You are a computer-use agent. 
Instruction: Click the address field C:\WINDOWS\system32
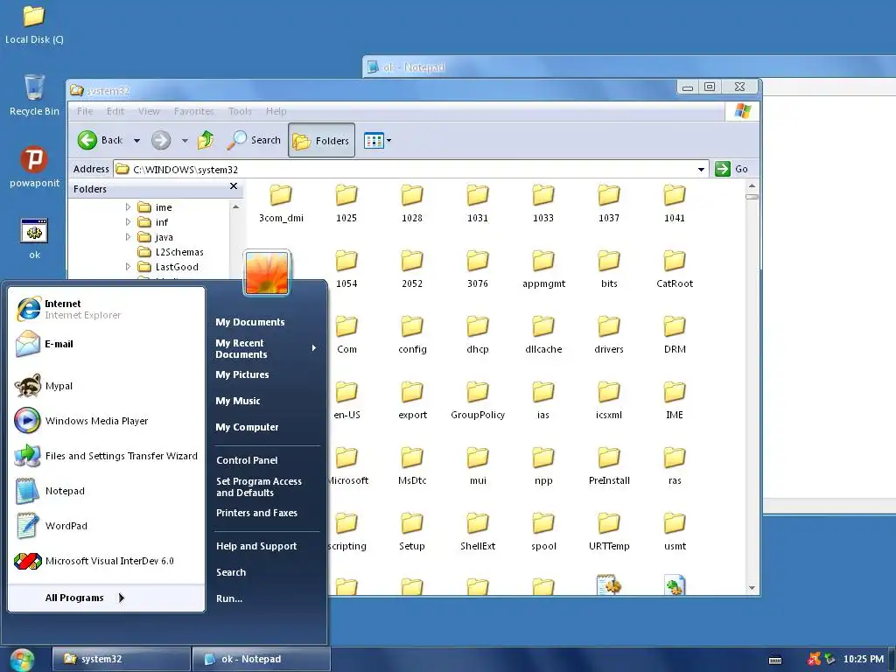pos(404,170)
